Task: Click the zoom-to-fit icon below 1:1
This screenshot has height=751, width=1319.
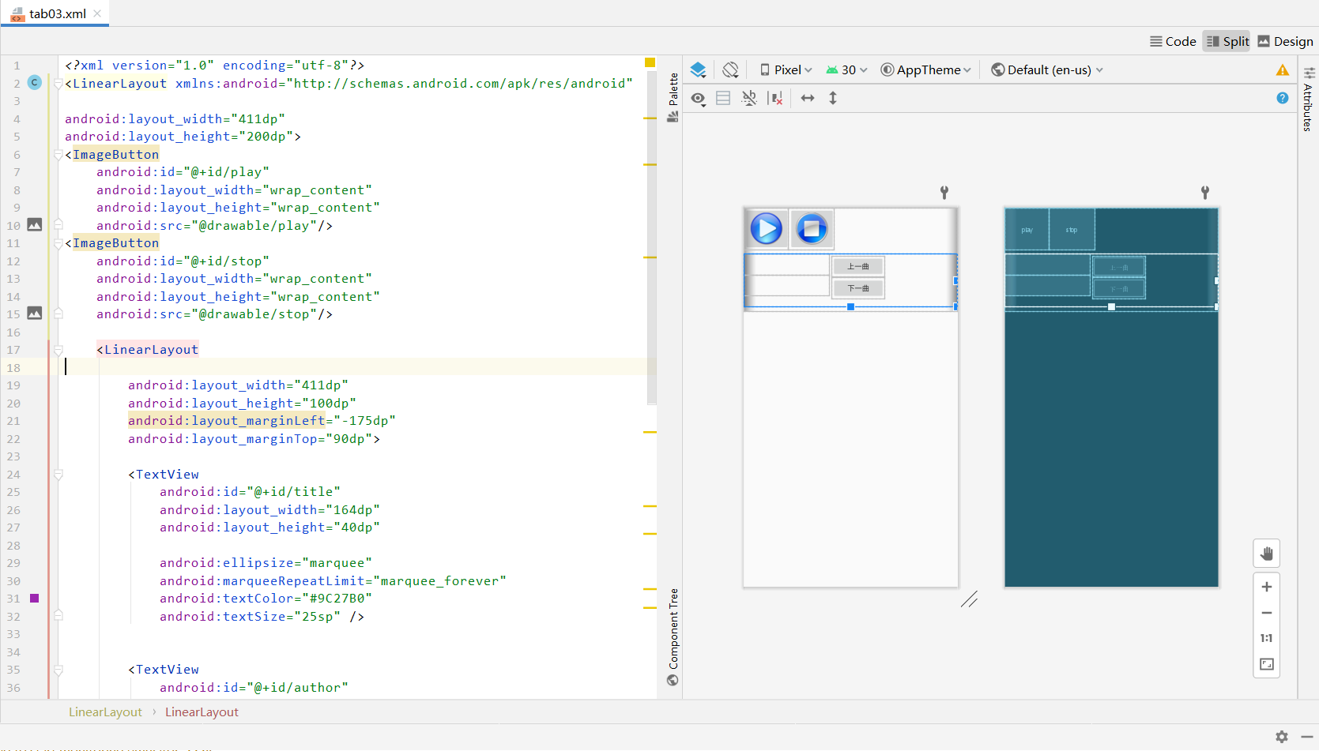Action: (1266, 664)
